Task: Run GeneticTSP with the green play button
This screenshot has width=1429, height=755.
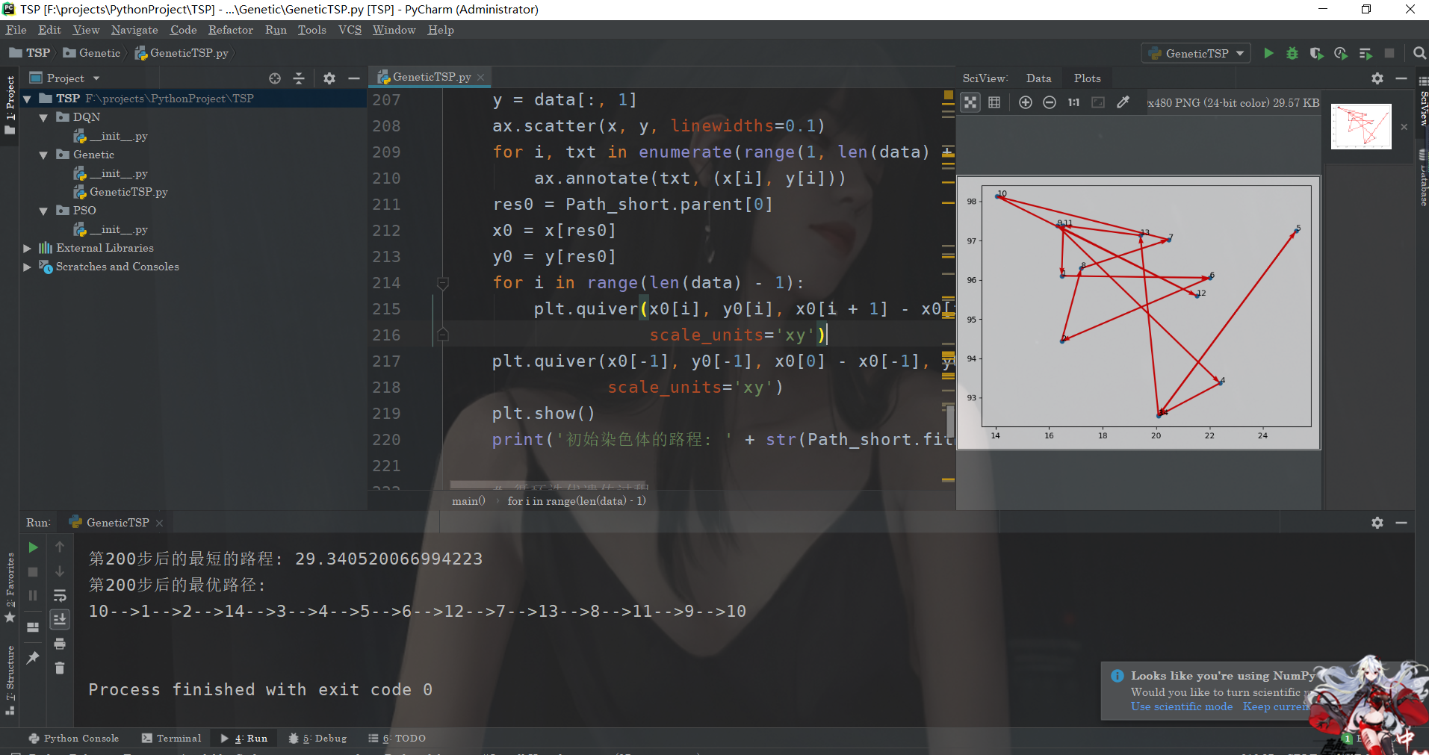Action: point(1268,53)
